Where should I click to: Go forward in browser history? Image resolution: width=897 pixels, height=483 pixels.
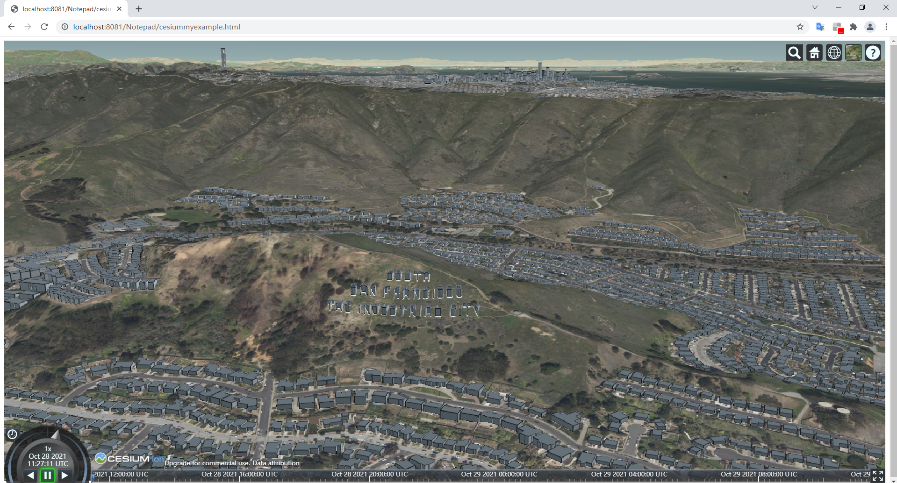point(28,27)
